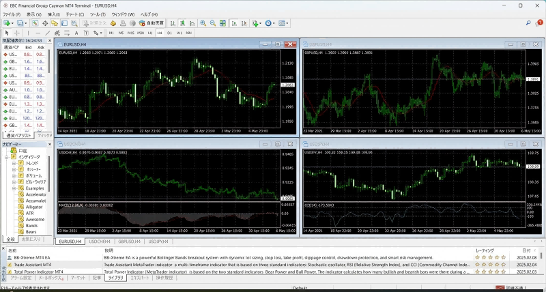Switch timeframe to D1
The image size is (546, 292).
pyautogui.click(x=169, y=33)
